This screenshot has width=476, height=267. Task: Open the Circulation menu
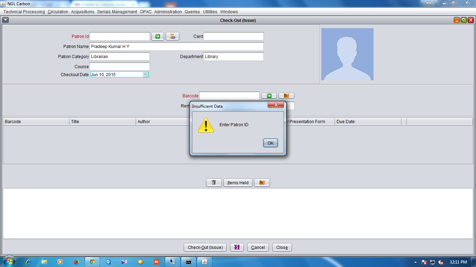[58, 12]
